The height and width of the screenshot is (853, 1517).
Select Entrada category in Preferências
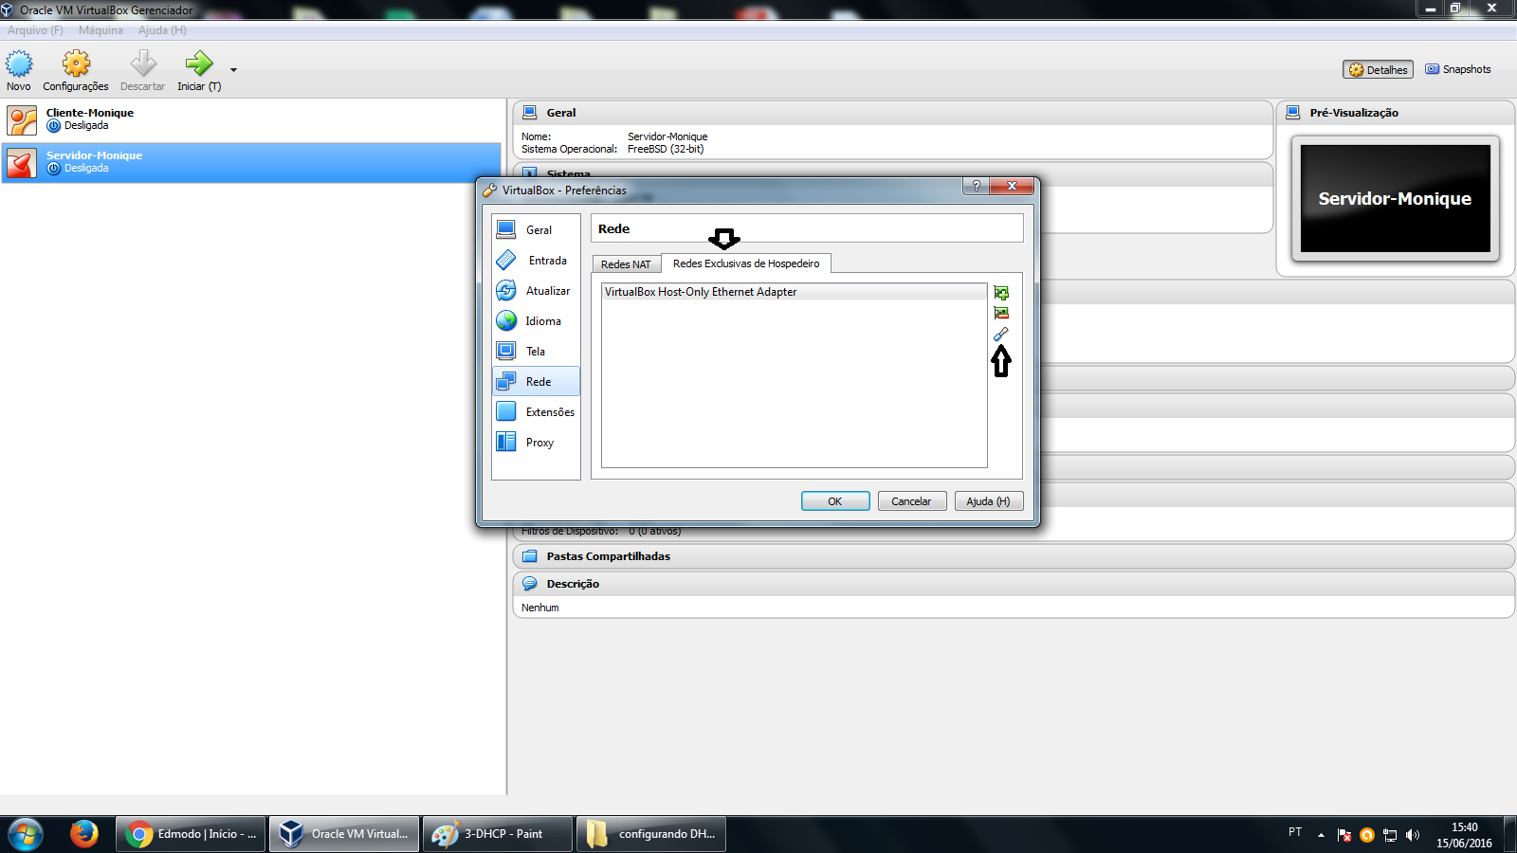[536, 260]
